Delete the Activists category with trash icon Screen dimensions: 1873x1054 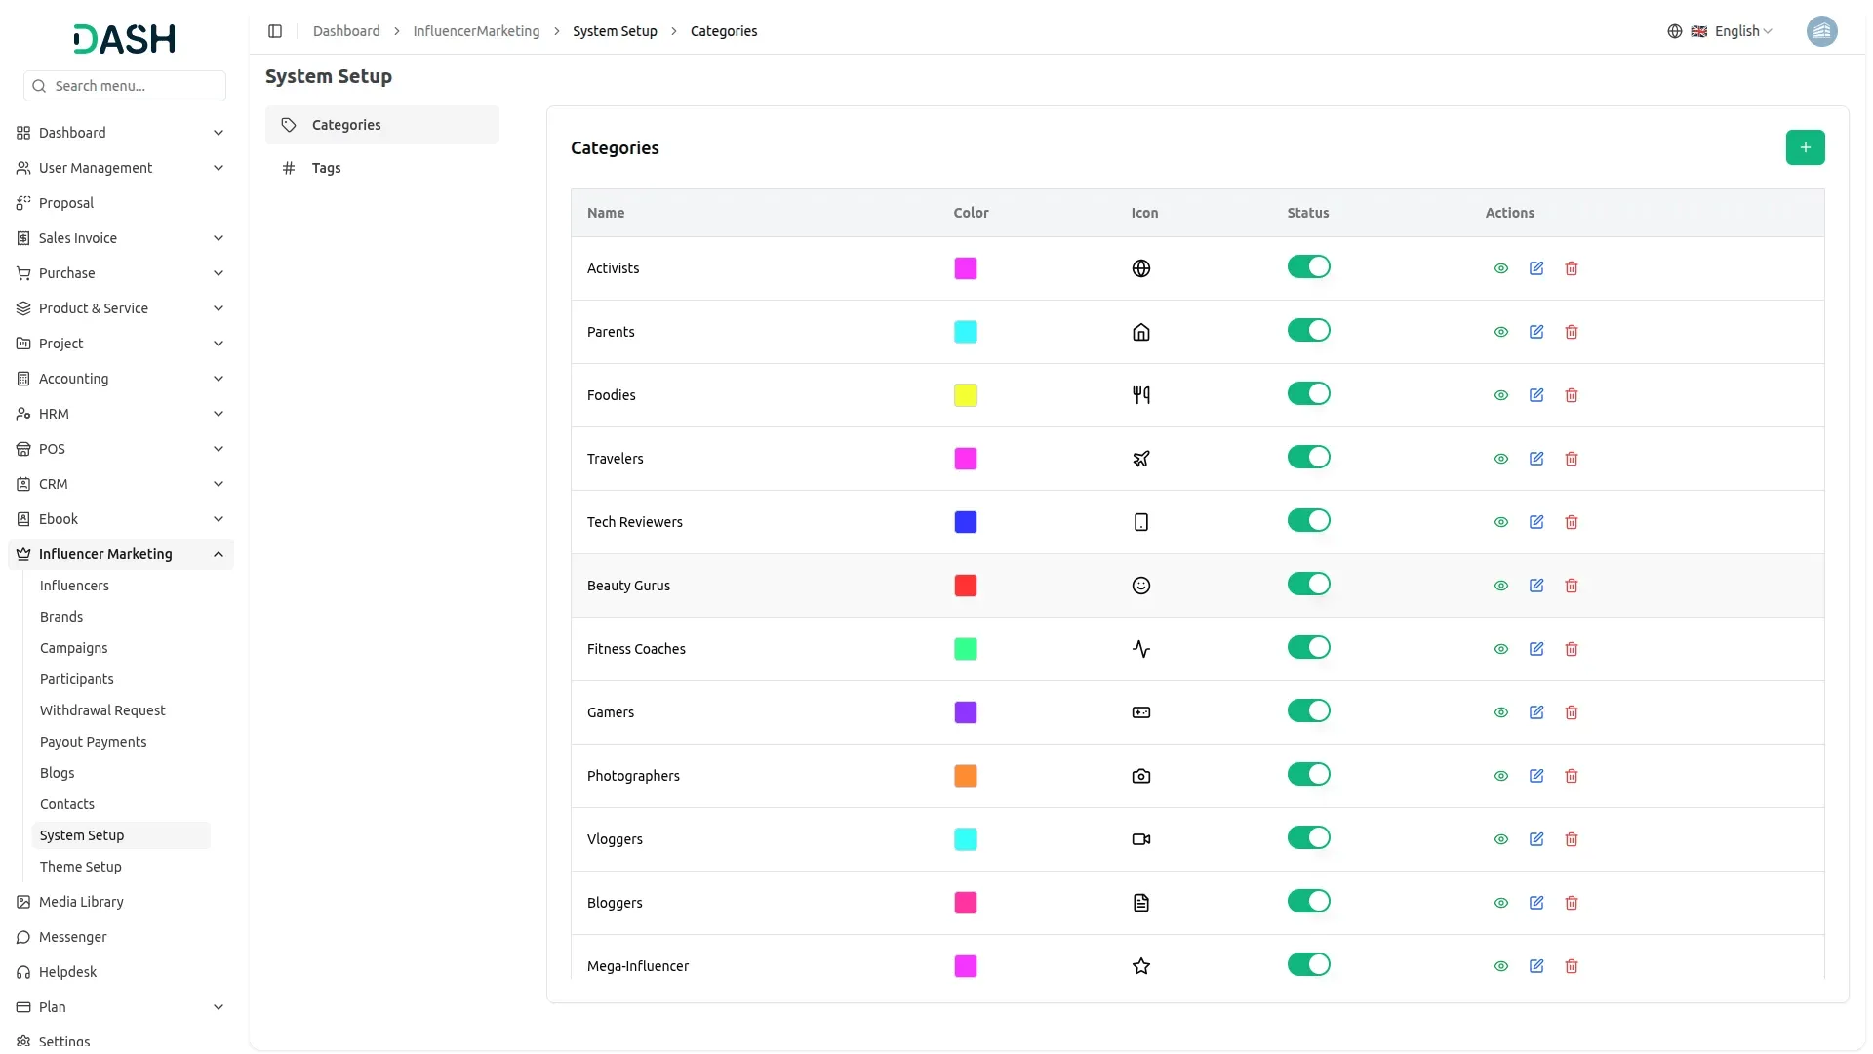tap(1571, 268)
